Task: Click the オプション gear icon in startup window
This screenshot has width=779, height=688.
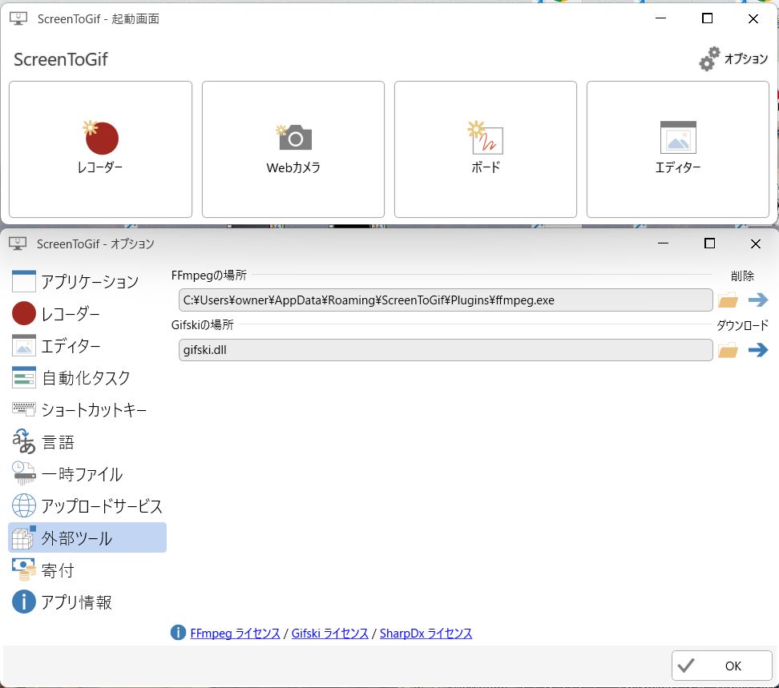Action: [709, 59]
